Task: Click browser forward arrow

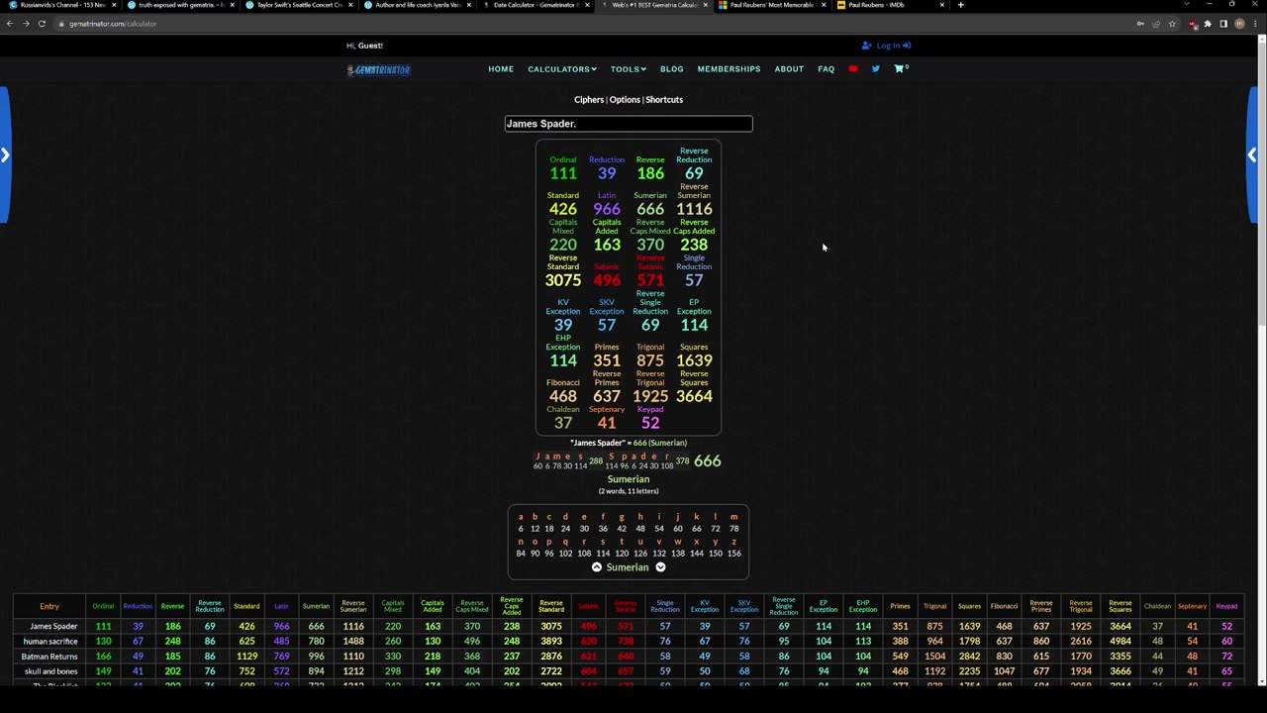Action: [26, 24]
